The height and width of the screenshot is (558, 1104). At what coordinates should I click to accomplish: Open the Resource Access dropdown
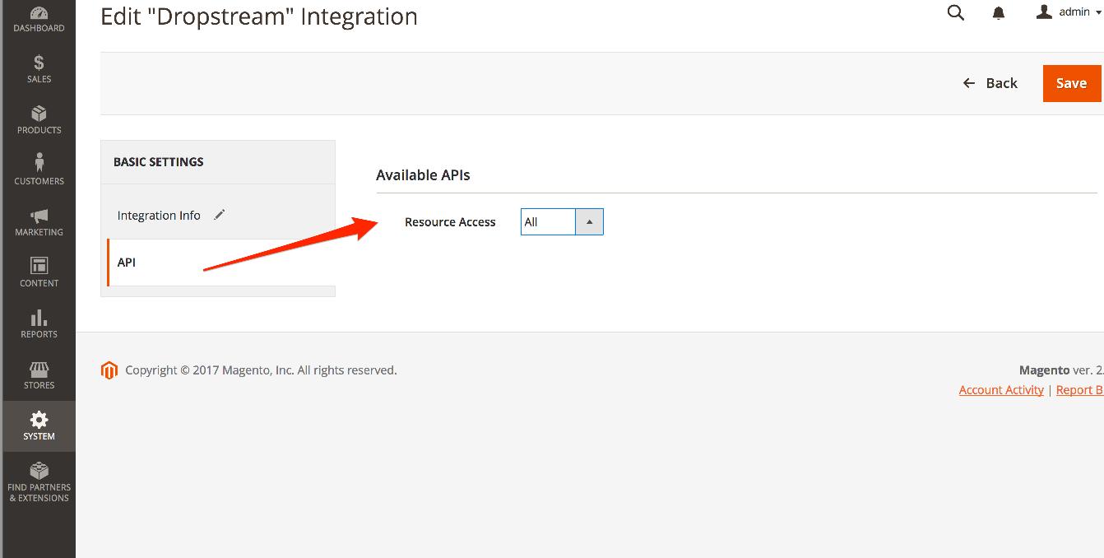pyautogui.click(x=562, y=222)
